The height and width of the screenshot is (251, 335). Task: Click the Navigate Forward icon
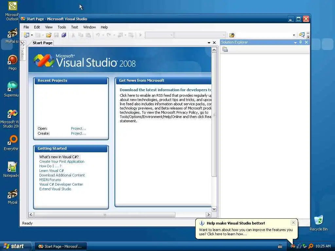tap(131, 35)
